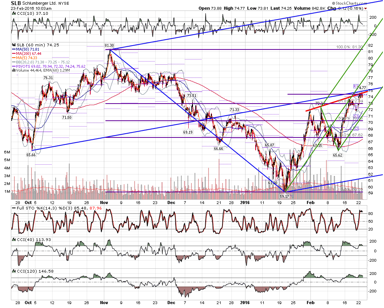Click the CCI(10) 37.10 indicator label

click(33, 14)
